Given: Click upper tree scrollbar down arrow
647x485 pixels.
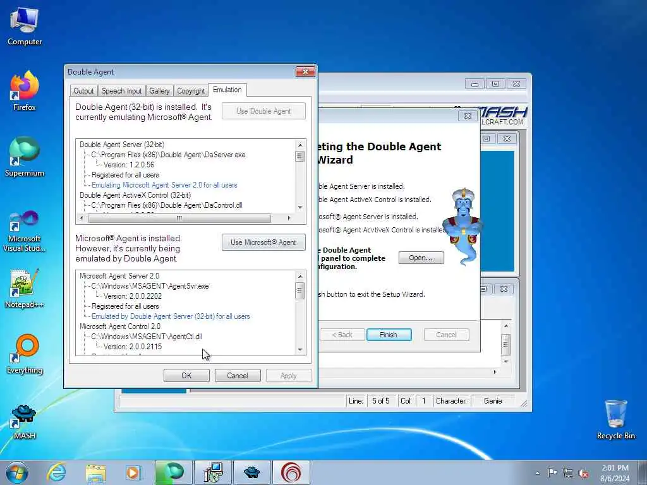Looking at the screenshot, I should click(300, 208).
